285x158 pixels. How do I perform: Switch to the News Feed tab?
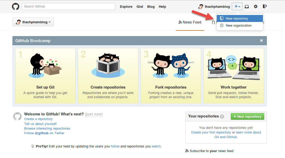[190, 22]
